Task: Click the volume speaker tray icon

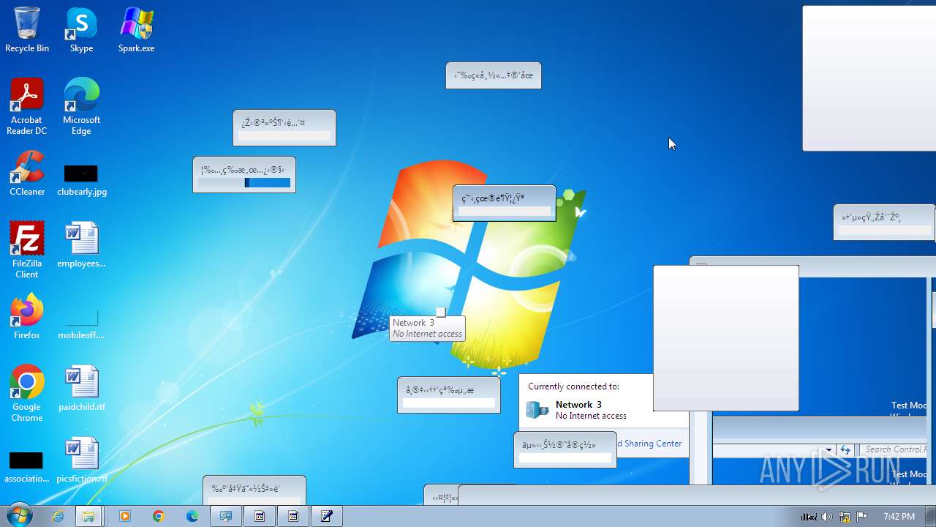Action: tap(827, 517)
